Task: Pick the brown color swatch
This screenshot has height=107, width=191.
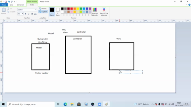Action: (68, 12)
